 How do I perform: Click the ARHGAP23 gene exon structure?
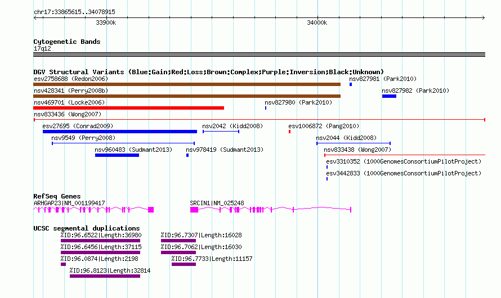pyautogui.click(x=93, y=210)
